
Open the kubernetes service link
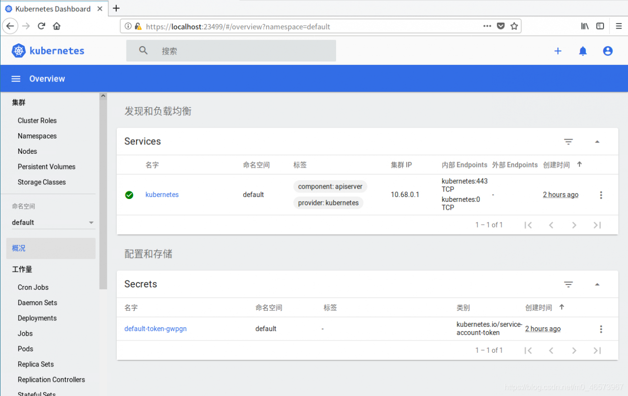pos(162,195)
